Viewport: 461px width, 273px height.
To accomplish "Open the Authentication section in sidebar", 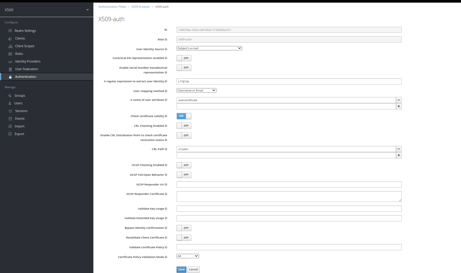I will [25, 77].
